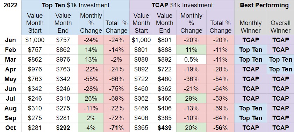
Task: Click the -55% May monthly change cell
Action: click(91, 79)
